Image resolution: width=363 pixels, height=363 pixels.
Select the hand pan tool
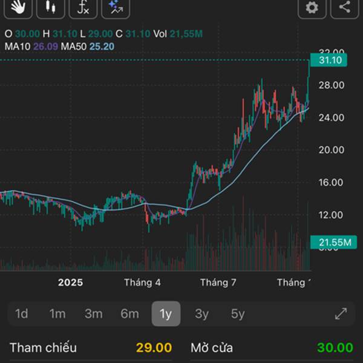(x=19, y=7)
